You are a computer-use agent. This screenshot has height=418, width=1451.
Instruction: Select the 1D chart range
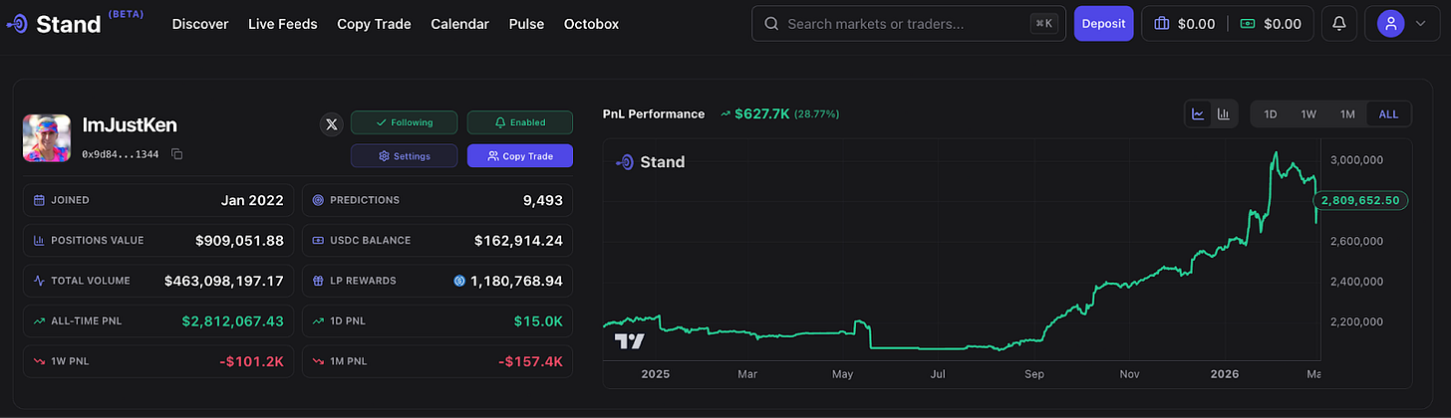pos(1271,114)
